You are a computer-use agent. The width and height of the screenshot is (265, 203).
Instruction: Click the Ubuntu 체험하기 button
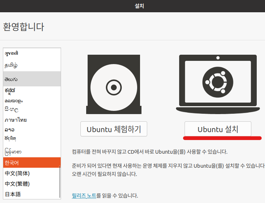pos(114,129)
